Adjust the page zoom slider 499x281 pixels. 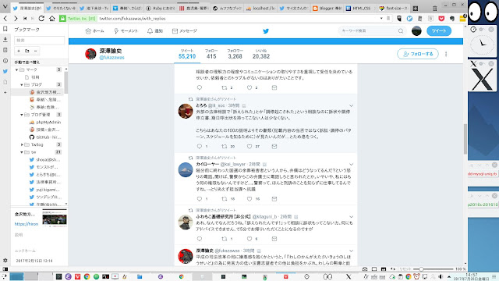(434, 269)
